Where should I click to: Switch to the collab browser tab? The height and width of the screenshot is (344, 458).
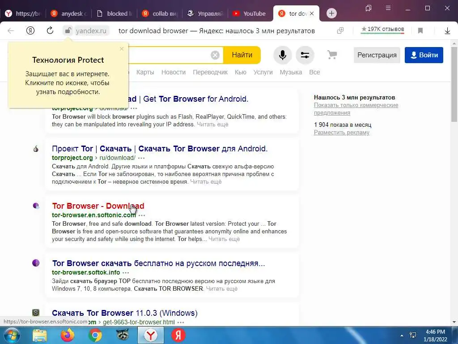pos(160,13)
